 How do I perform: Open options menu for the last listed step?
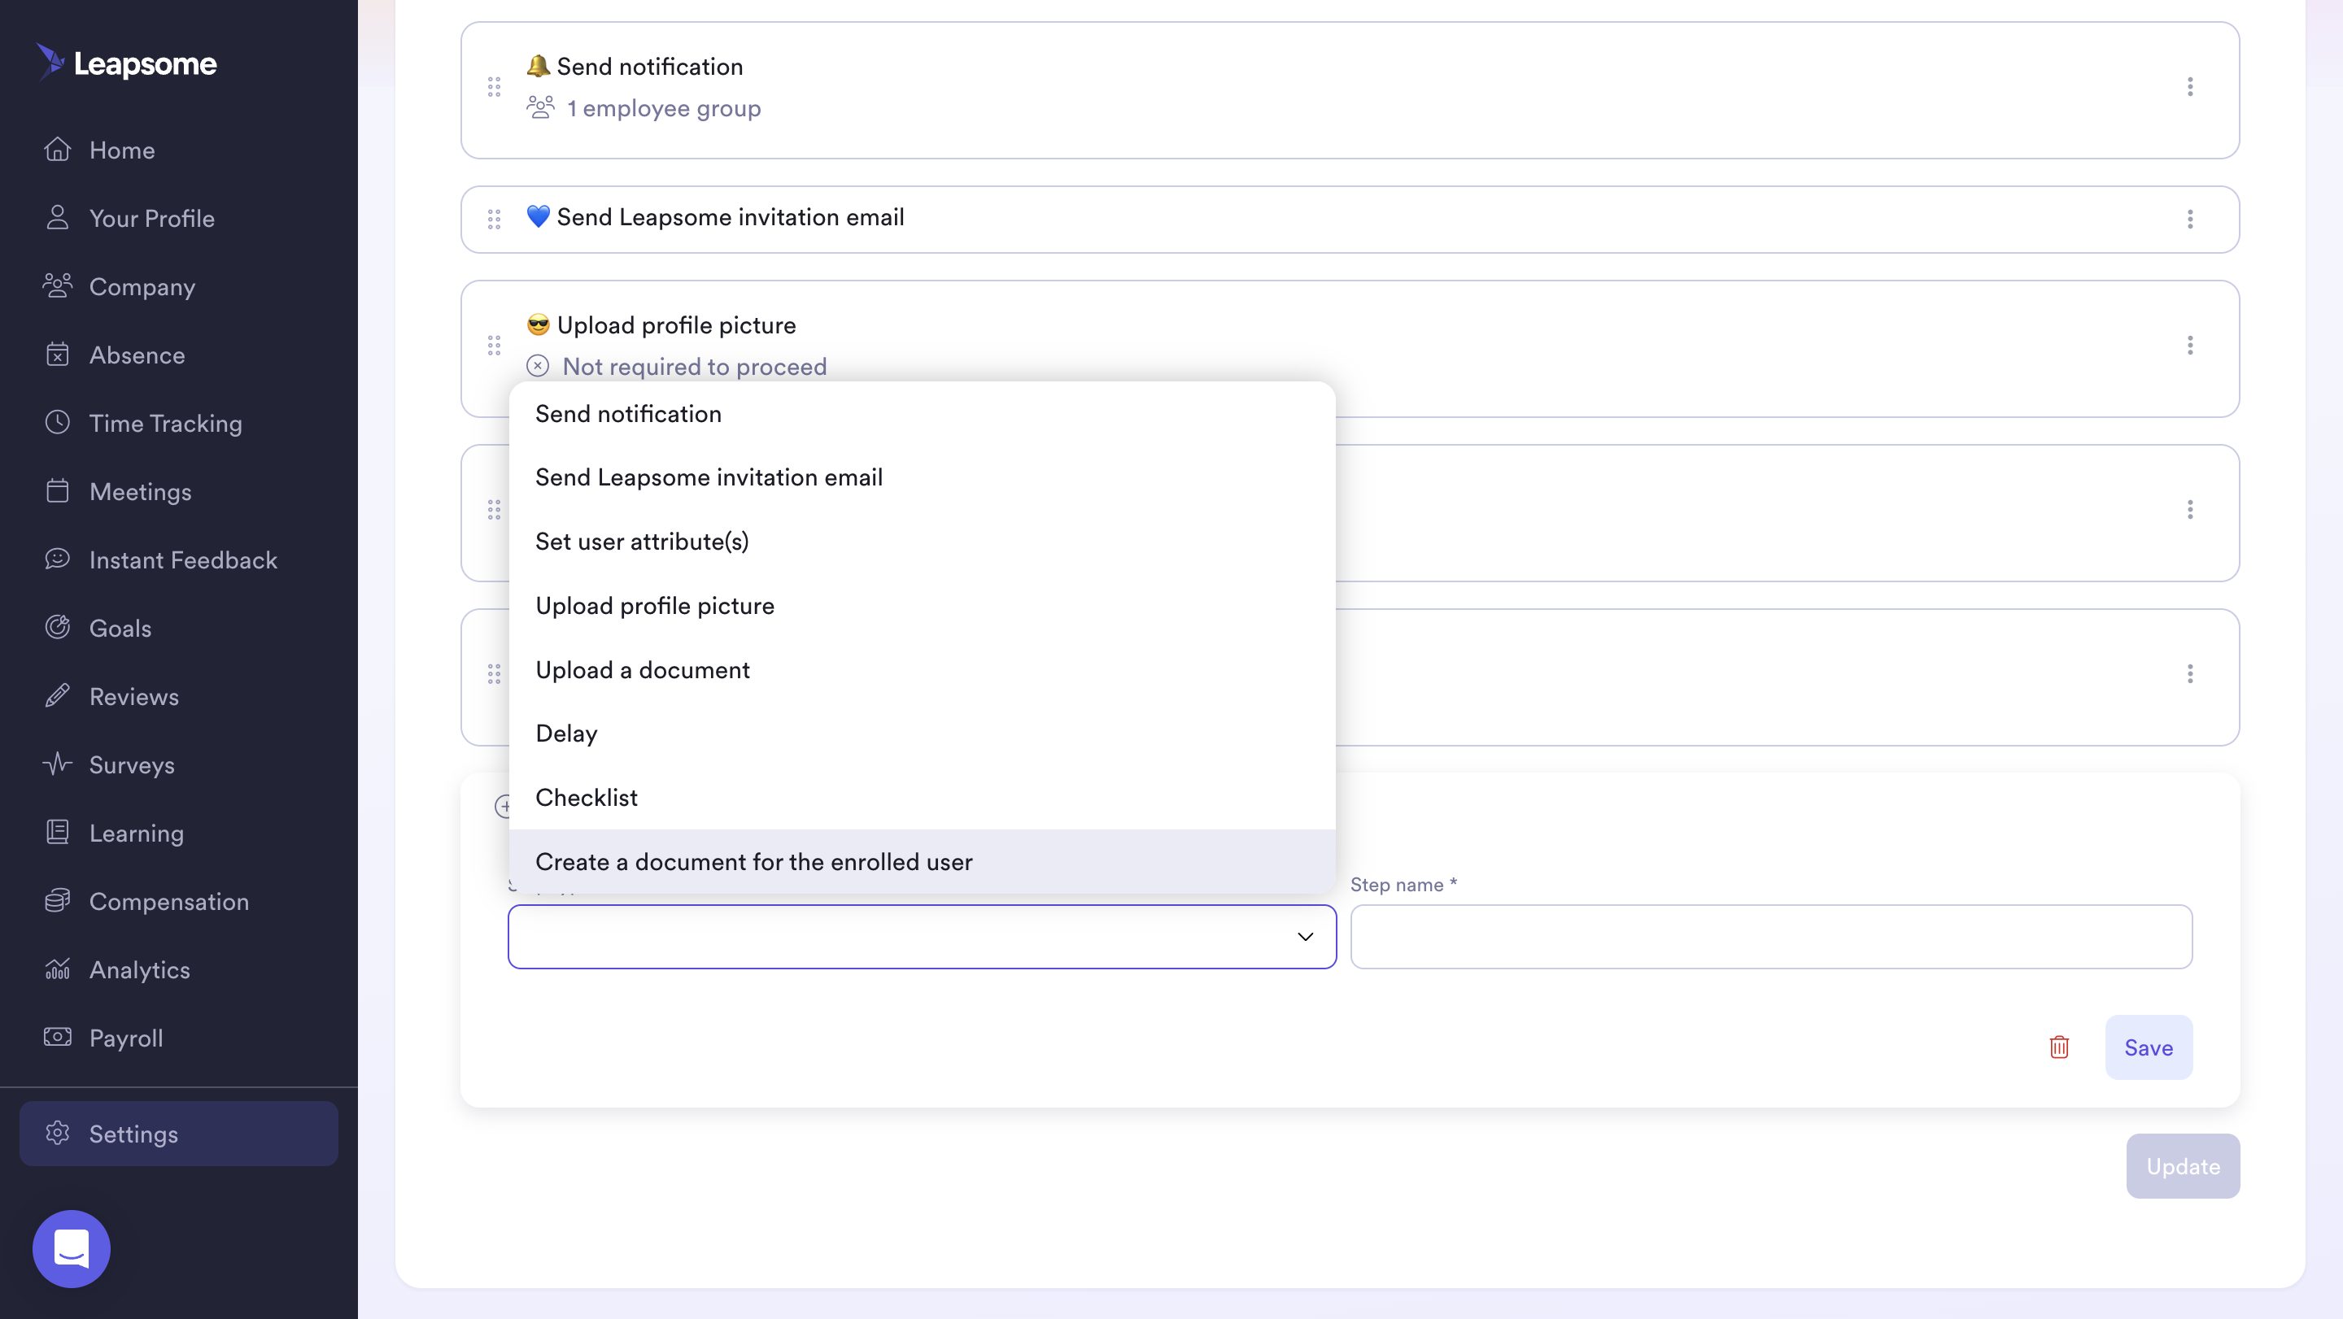(x=2189, y=673)
